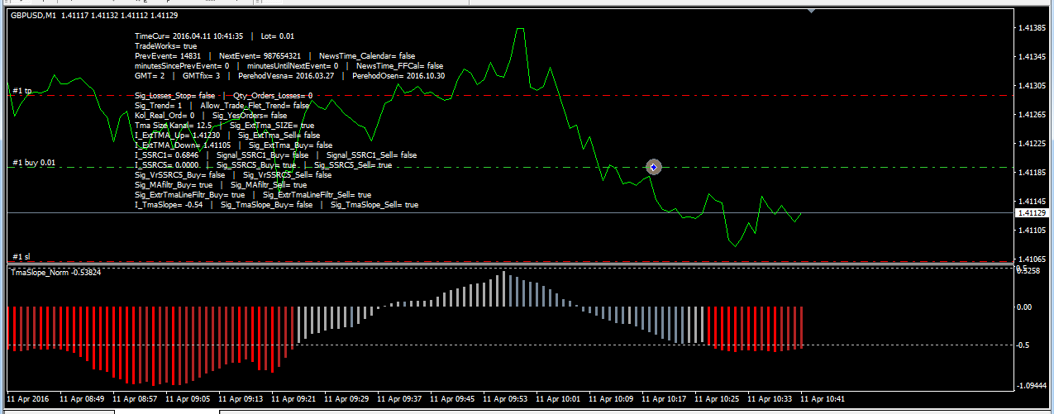Click the 'I_ExtTMA_Down= 1.41105' text
Image resolution: width=1054 pixels, height=414 pixels.
[182, 144]
